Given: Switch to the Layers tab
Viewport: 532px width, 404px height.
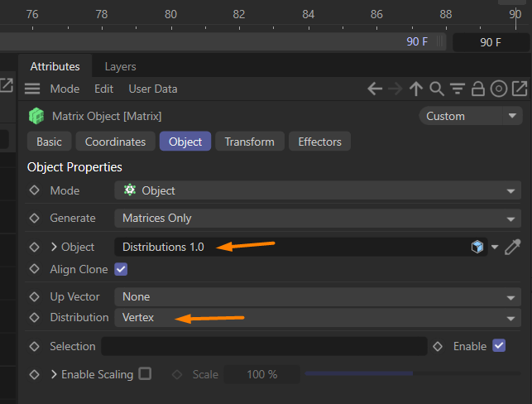Looking at the screenshot, I should pyautogui.click(x=120, y=66).
